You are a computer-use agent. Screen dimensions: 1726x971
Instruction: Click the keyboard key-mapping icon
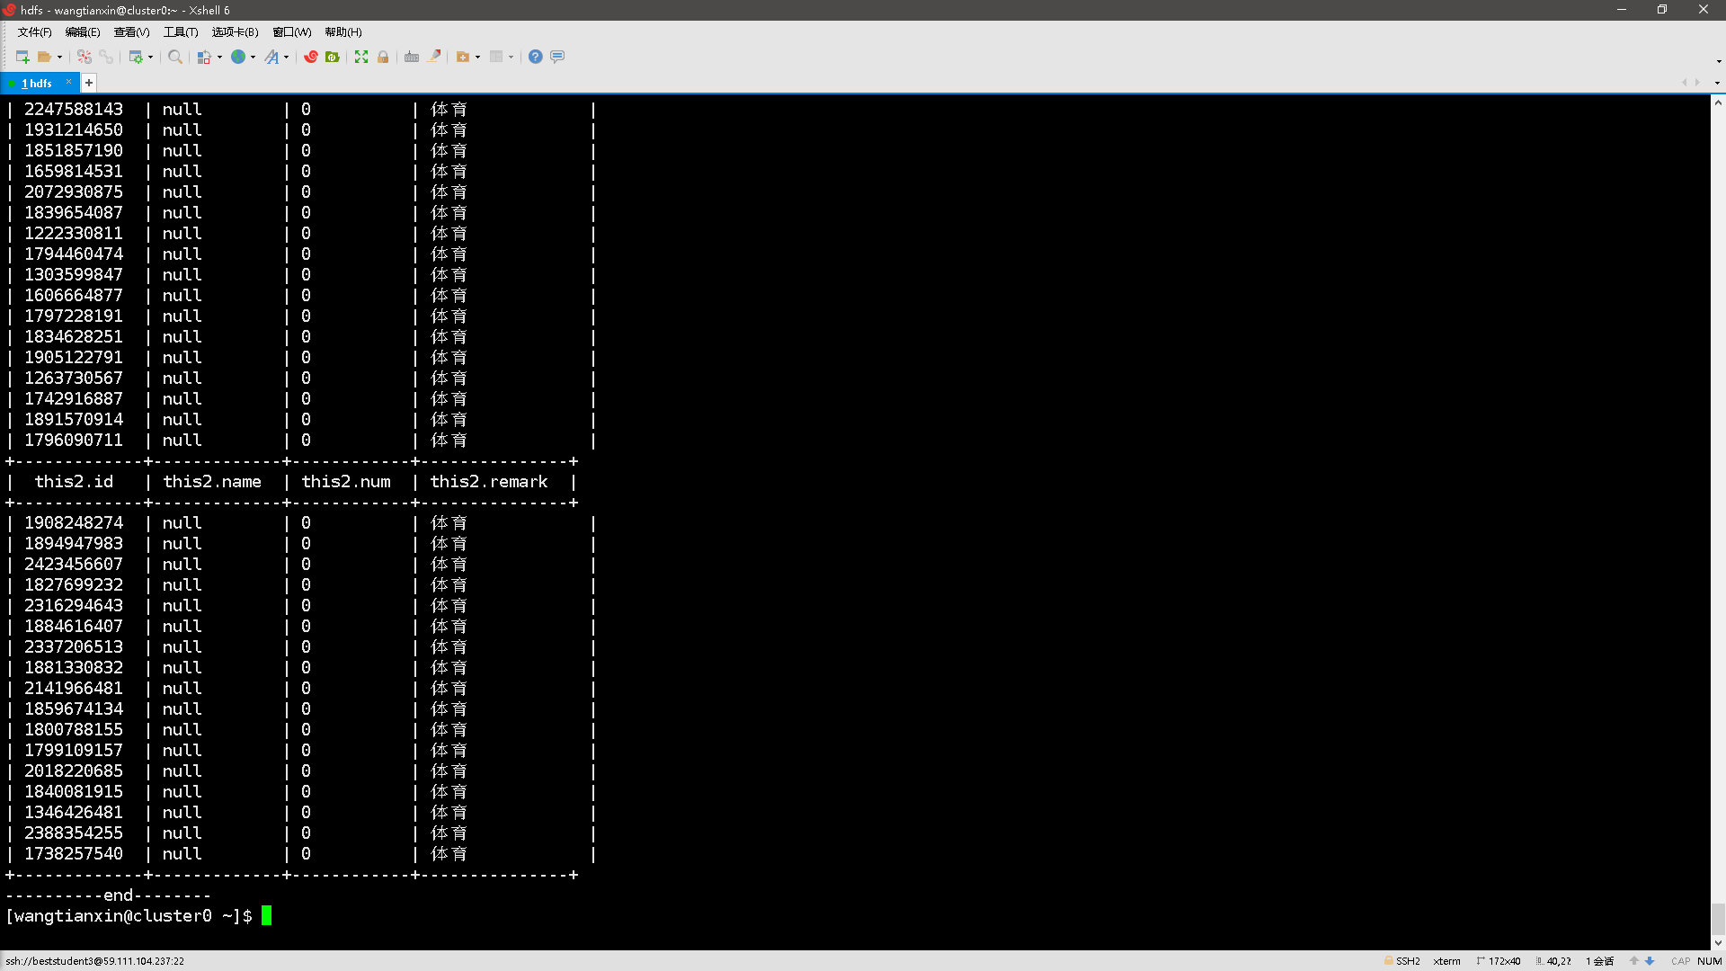coord(412,57)
